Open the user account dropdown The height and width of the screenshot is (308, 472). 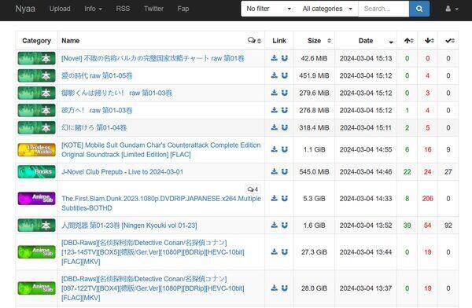pos(452,9)
